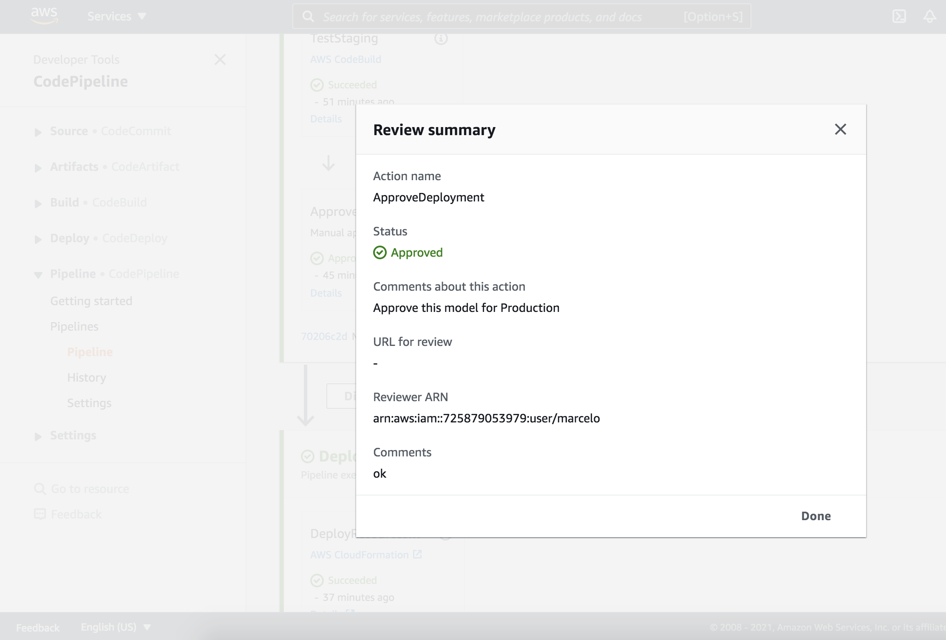Open Pipelines in sidebar
This screenshot has width=946, height=640.
(74, 326)
